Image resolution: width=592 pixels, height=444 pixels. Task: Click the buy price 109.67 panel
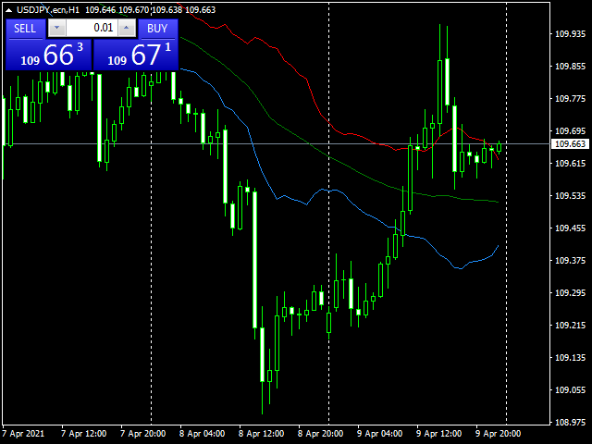click(x=136, y=55)
